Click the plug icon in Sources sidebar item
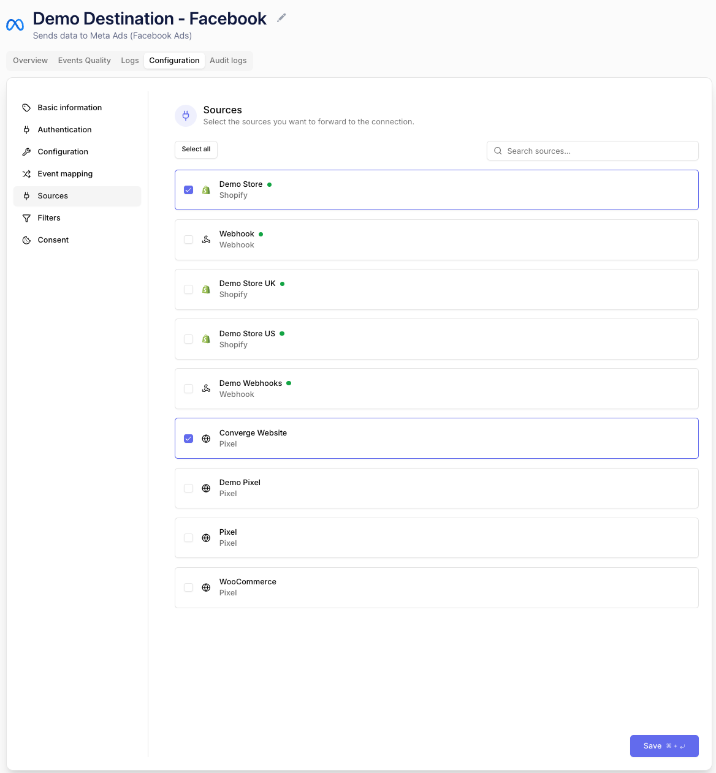716x773 pixels. 26,196
